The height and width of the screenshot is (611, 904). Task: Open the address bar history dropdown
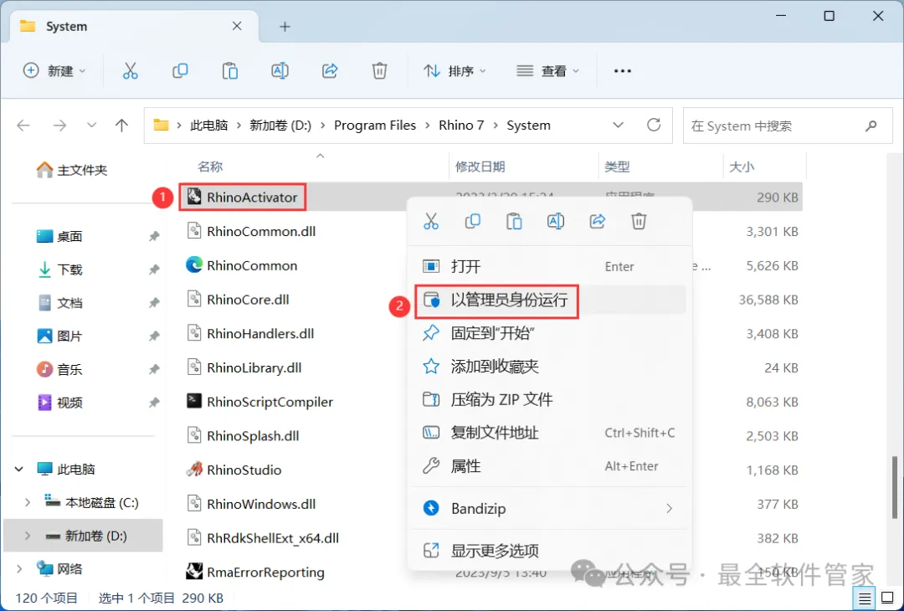pyautogui.click(x=618, y=125)
